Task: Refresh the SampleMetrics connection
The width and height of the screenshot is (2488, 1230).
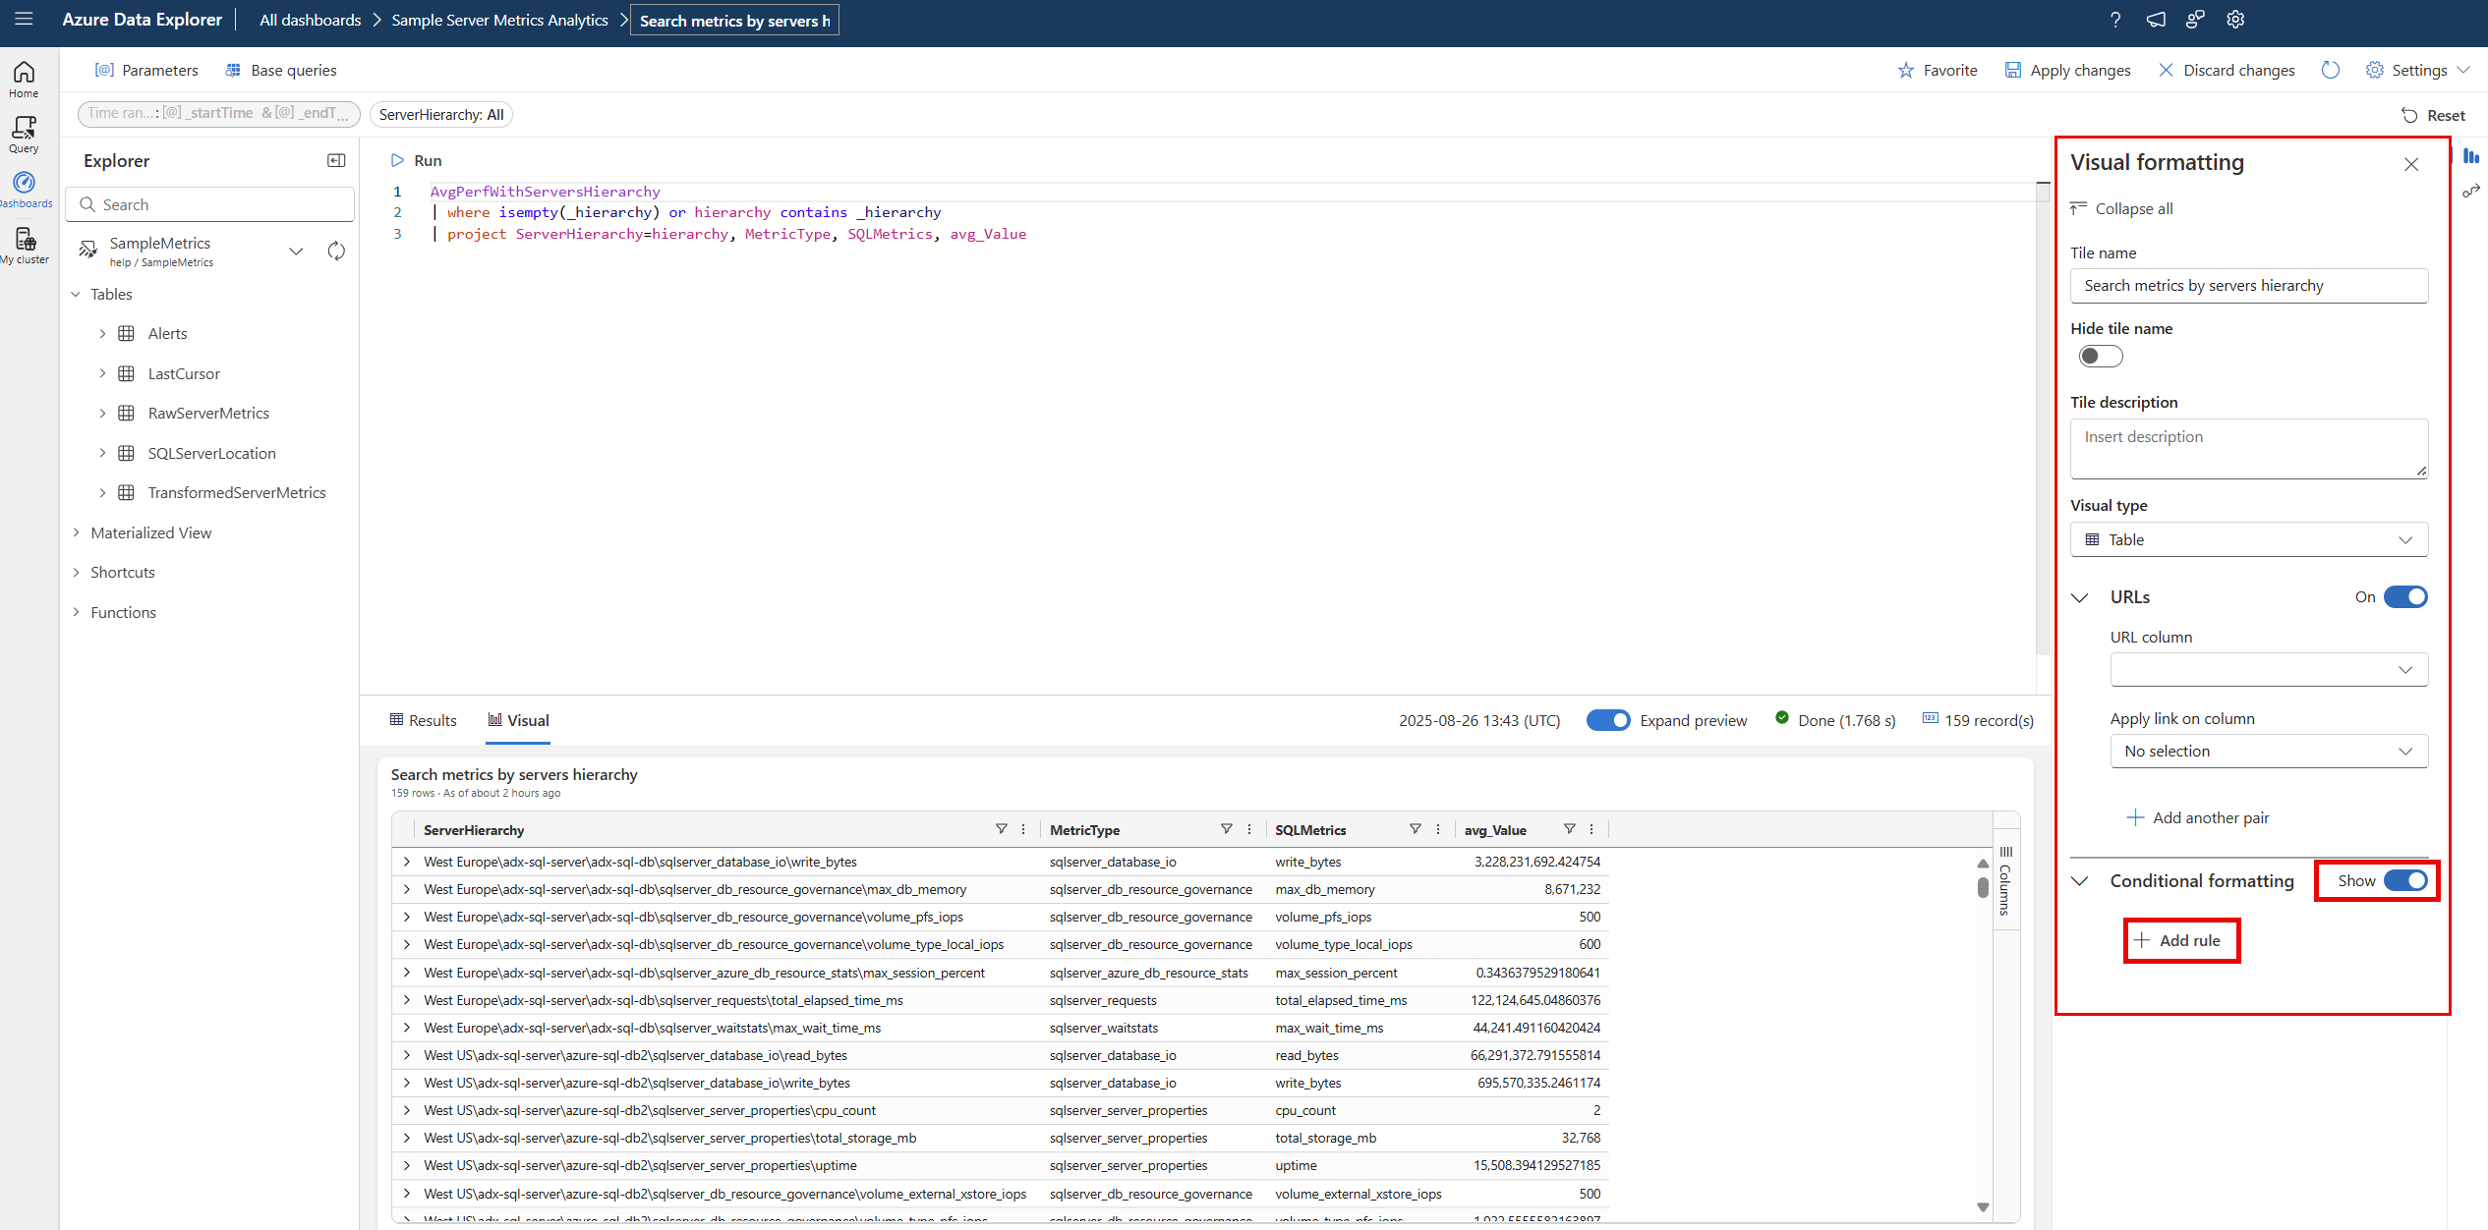Action: point(335,252)
